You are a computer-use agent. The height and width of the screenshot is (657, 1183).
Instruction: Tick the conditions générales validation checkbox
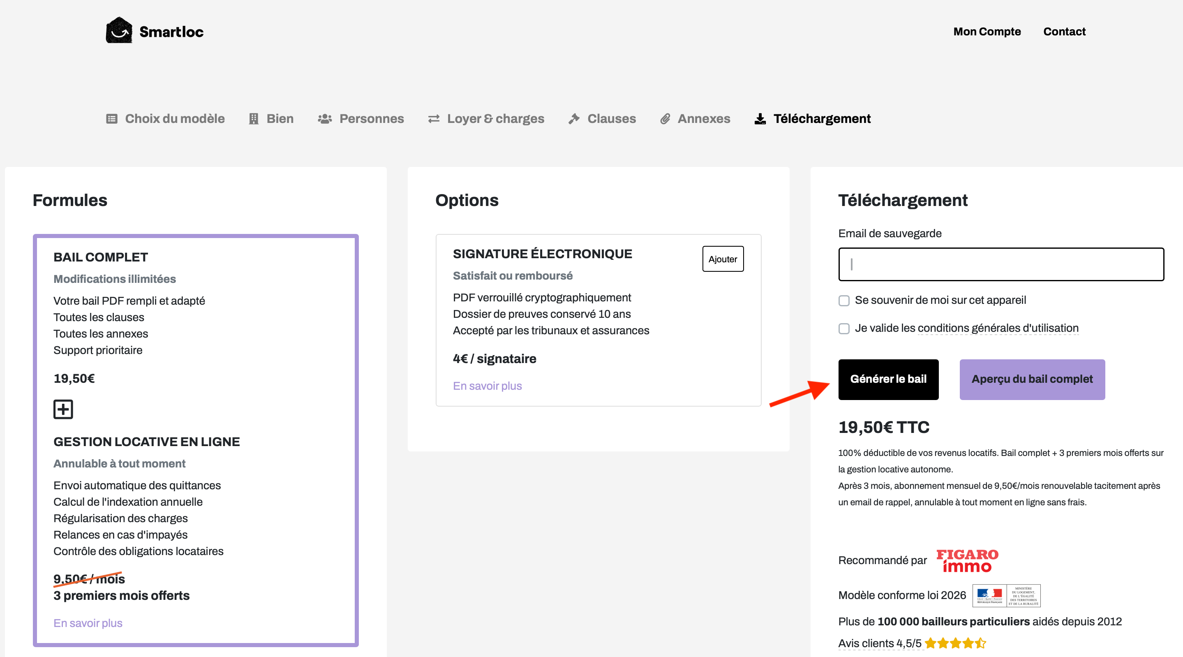tap(844, 329)
